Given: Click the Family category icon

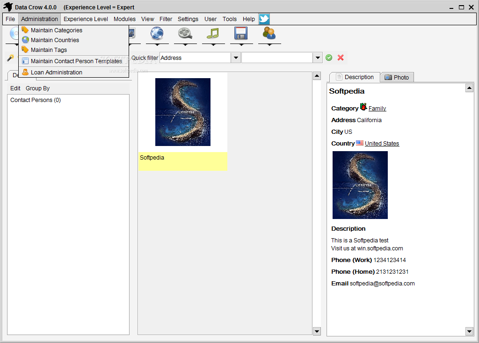Looking at the screenshot, I should point(363,107).
